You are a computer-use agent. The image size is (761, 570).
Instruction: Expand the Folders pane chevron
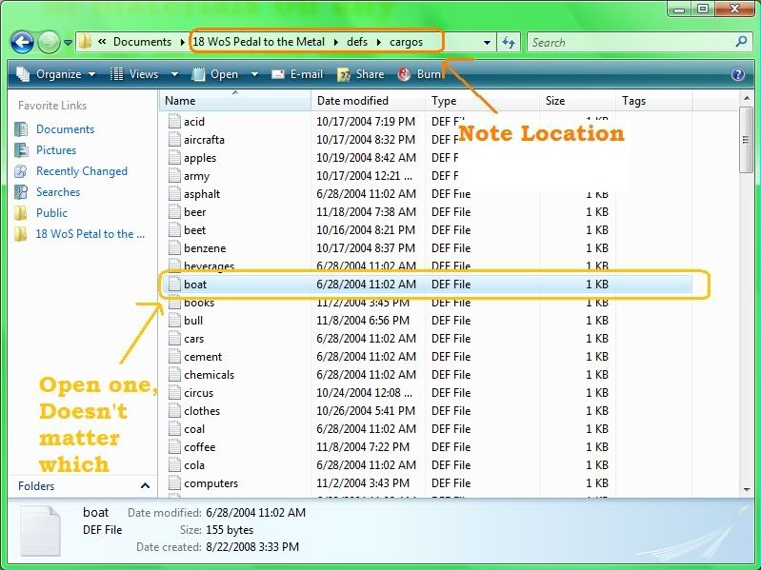click(x=145, y=486)
